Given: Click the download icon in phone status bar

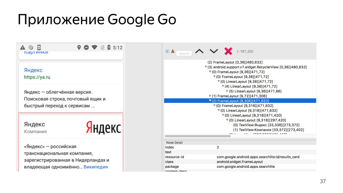Looking at the screenshot, I should click(39, 48).
